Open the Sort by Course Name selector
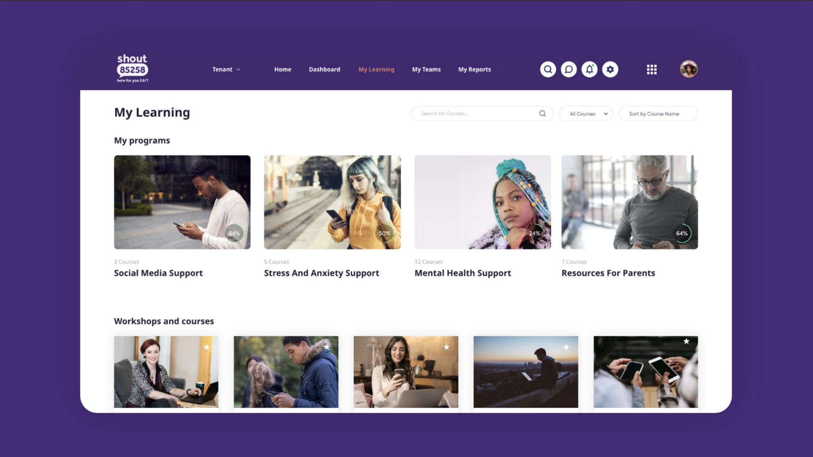 [x=658, y=114]
